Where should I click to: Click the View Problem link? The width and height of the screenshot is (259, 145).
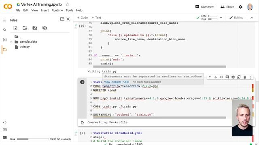click(x=117, y=82)
